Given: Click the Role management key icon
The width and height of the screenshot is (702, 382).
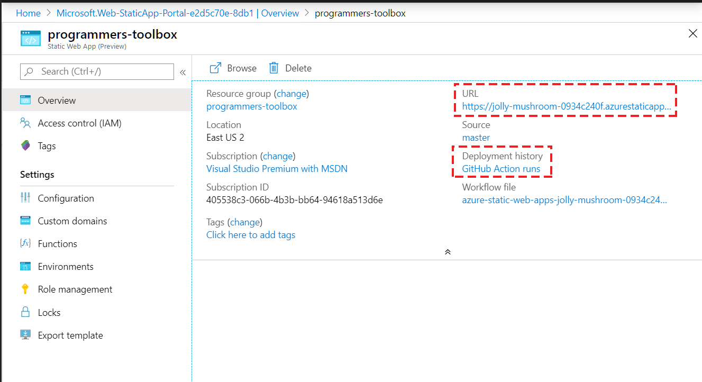Looking at the screenshot, I should tap(25, 289).
